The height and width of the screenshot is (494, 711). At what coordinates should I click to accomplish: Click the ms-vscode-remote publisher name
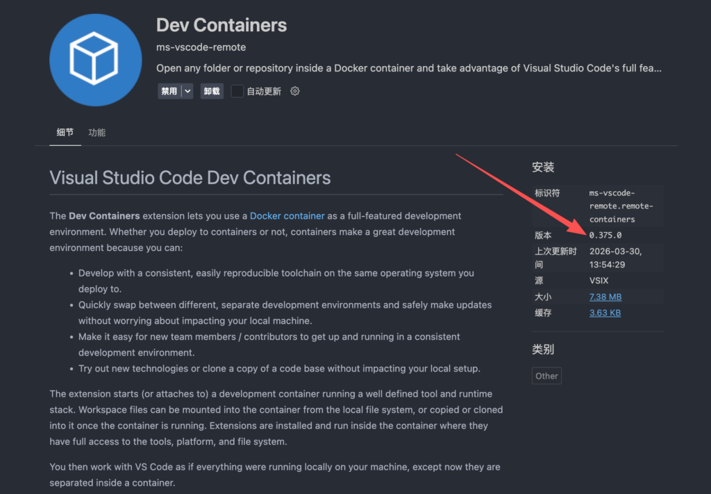click(x=201, y=47)
